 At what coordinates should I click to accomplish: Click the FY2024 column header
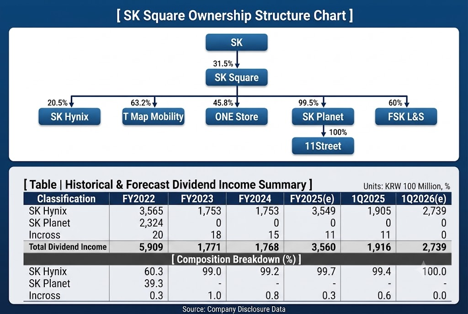pyautogui.click(x=255, y=199)
